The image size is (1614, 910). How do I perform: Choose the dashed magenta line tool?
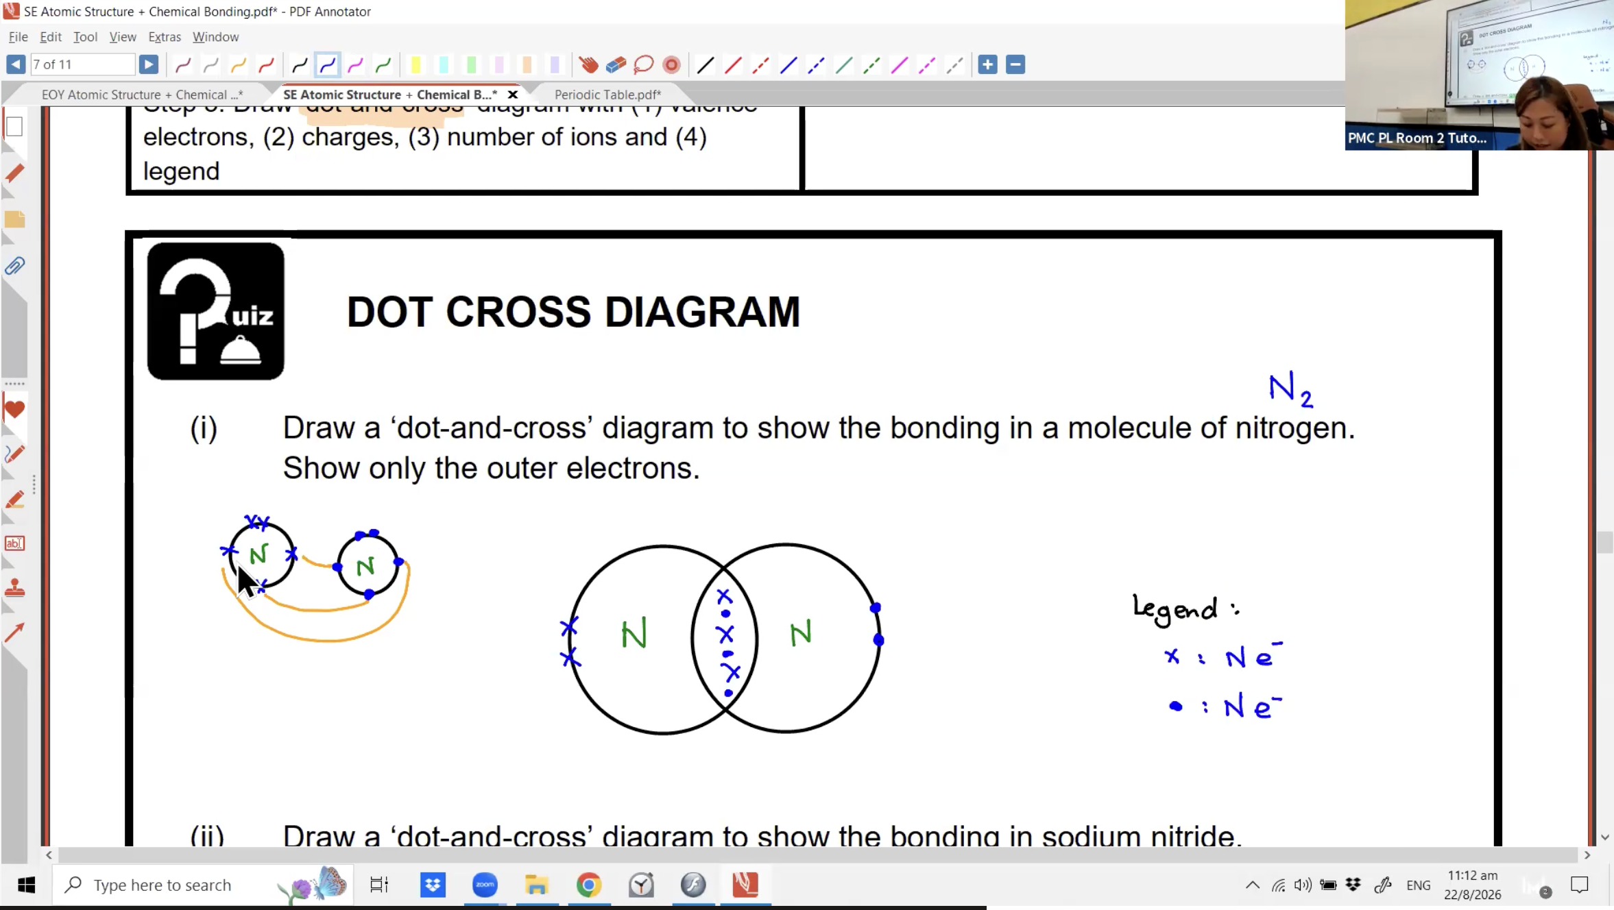tap(927, 65)
